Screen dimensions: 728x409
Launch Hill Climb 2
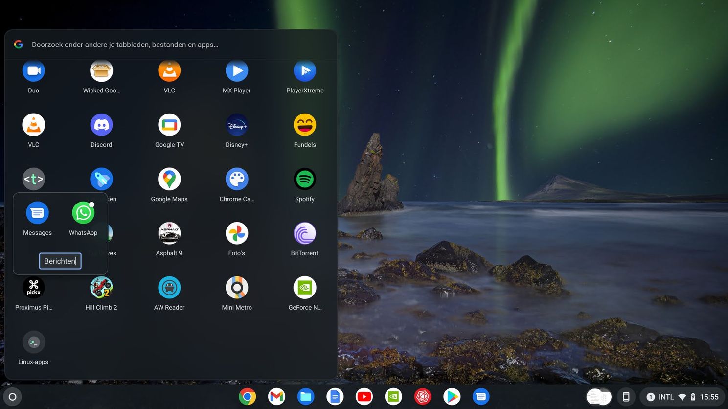point(101,288)
